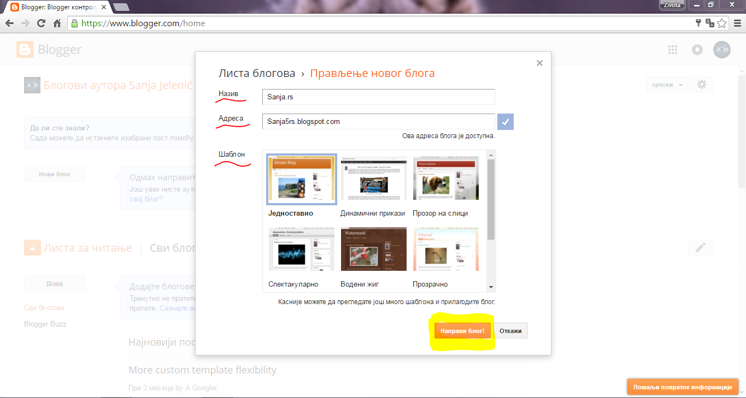This screenshot has width=746, height=398.
Task: Select the Спектакуларно template thumbnail
Action: coord(301,250)
